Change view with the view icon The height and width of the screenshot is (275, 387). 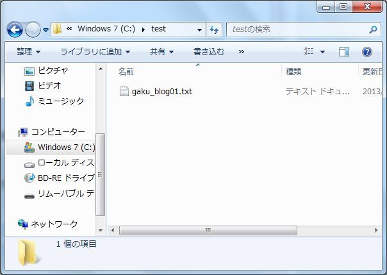(x=309, y=51)
